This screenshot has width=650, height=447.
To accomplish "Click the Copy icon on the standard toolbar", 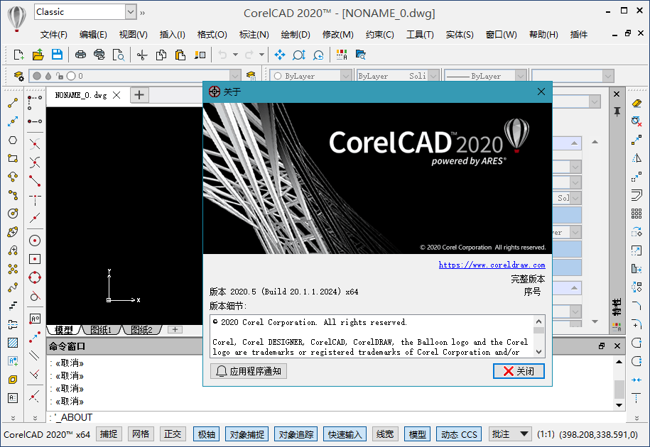I will [160, 55].
